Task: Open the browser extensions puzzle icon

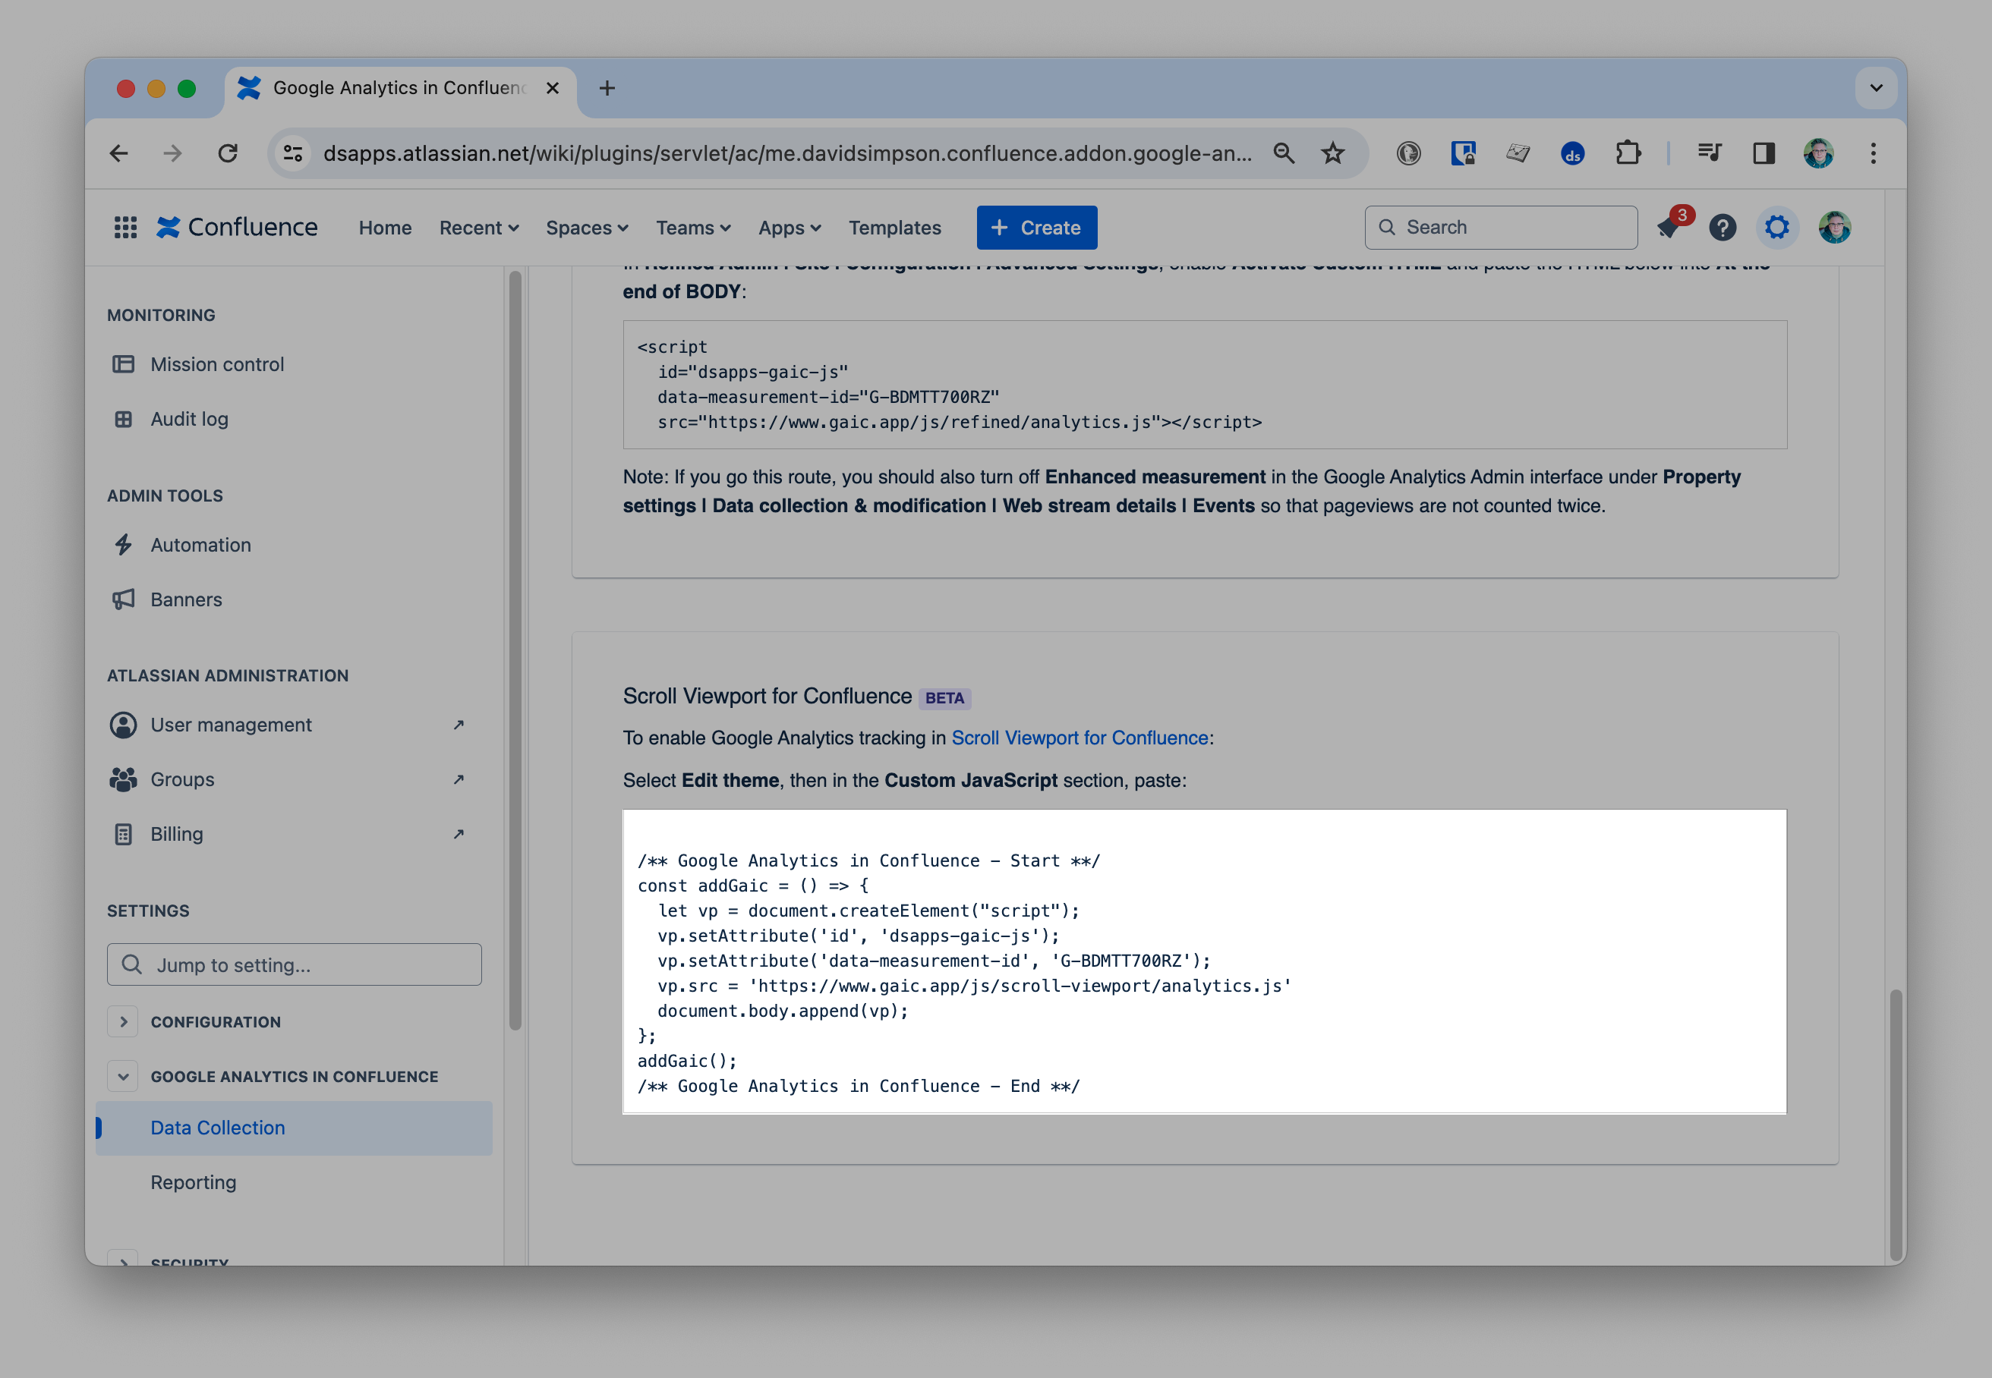Action: coord(1628,154)
